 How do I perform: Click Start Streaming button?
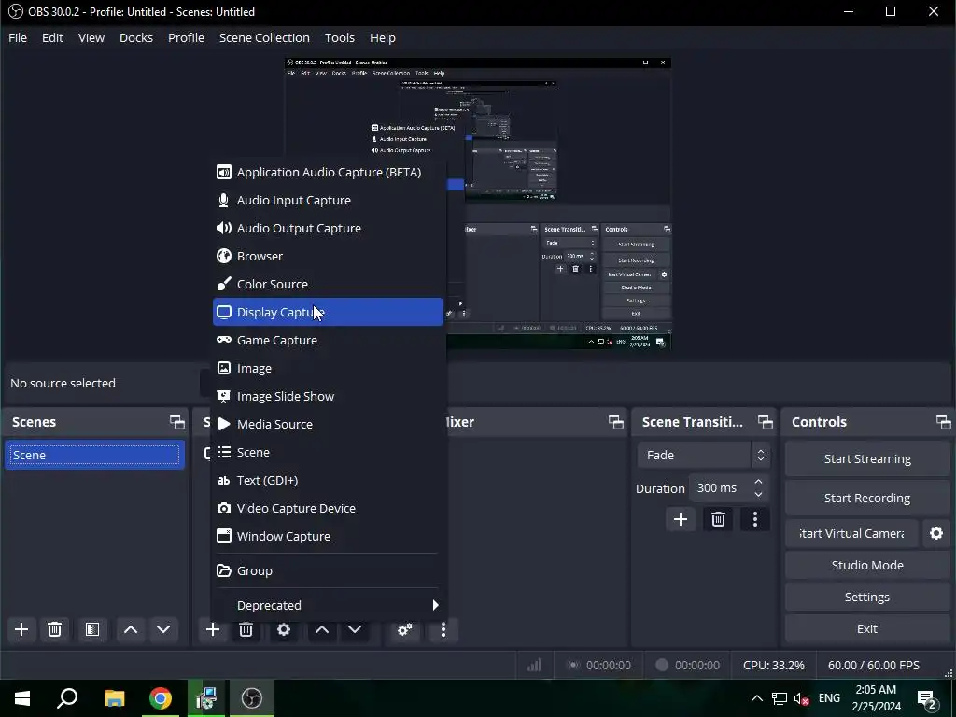(x=867, y=459)
